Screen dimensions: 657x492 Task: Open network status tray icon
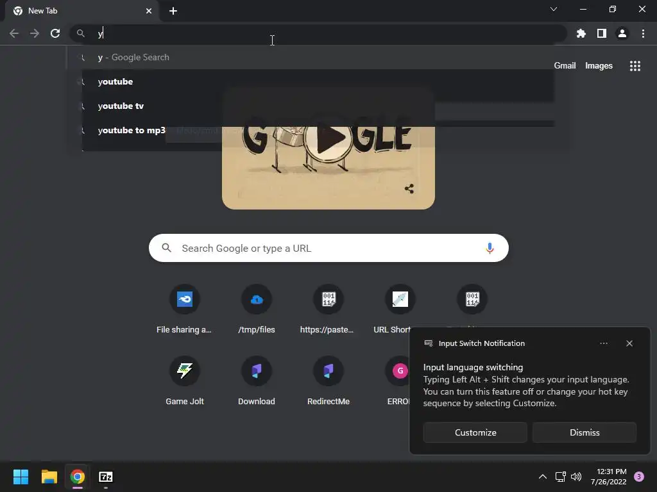tap(560, 477)
